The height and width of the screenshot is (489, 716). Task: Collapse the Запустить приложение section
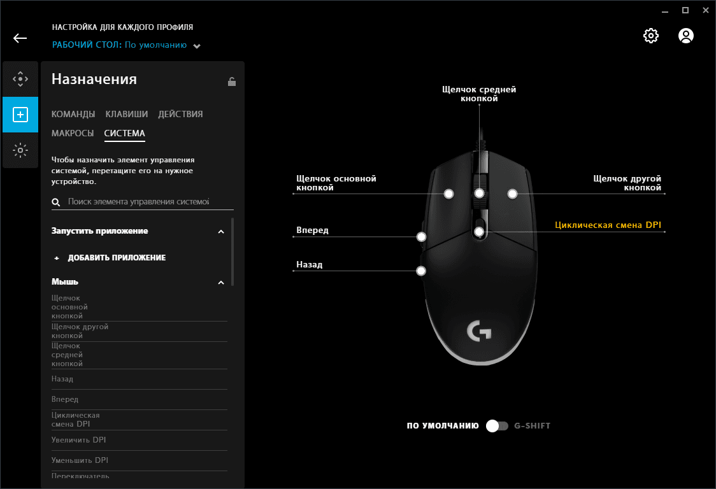click(x=221, y=232)
